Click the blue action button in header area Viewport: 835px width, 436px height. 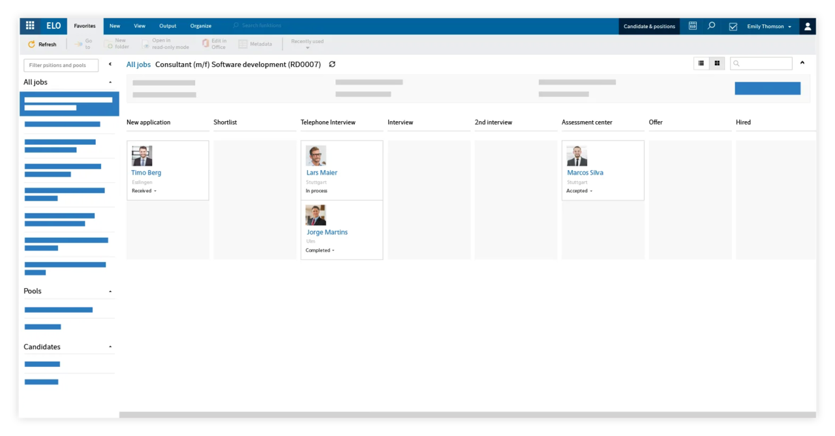click(767, 88)
